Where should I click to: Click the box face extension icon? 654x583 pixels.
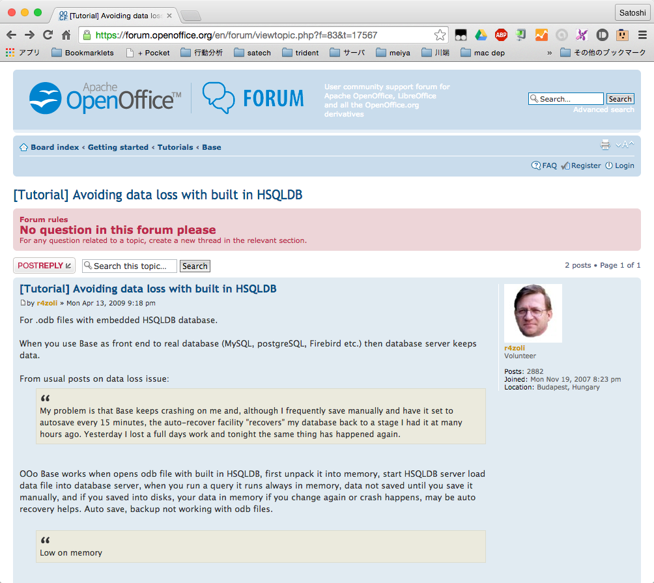[622, 35]
